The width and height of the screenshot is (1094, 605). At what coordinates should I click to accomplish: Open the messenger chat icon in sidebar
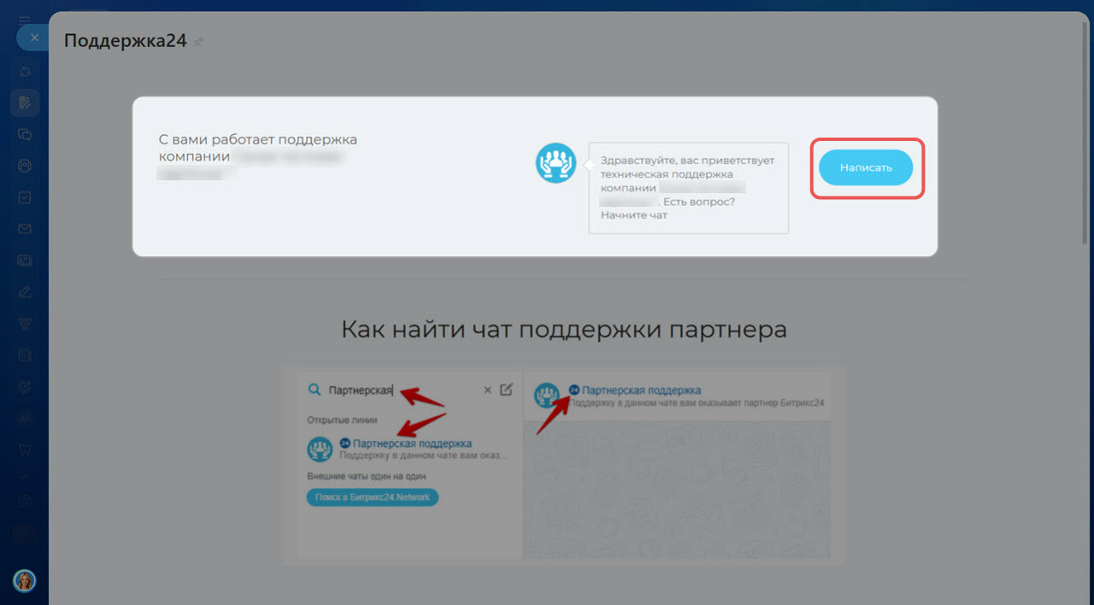pos(25,134)
